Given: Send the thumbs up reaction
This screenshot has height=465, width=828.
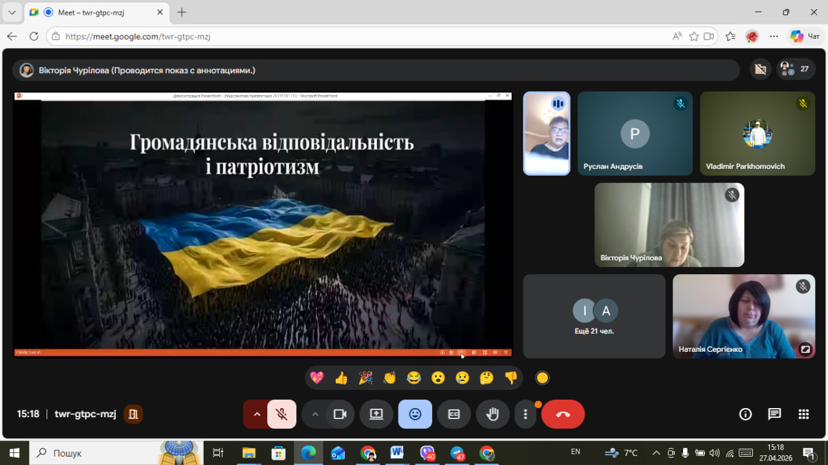Looking at the screenshot, I should (341, 378).
